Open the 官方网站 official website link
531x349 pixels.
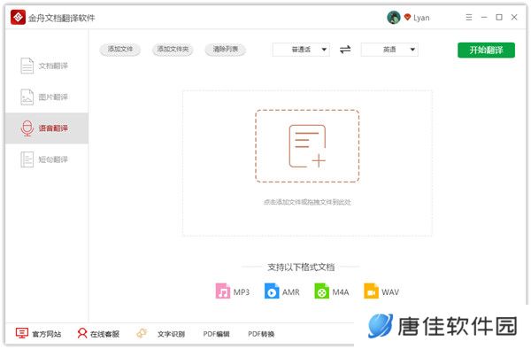(x=47, y=334)
